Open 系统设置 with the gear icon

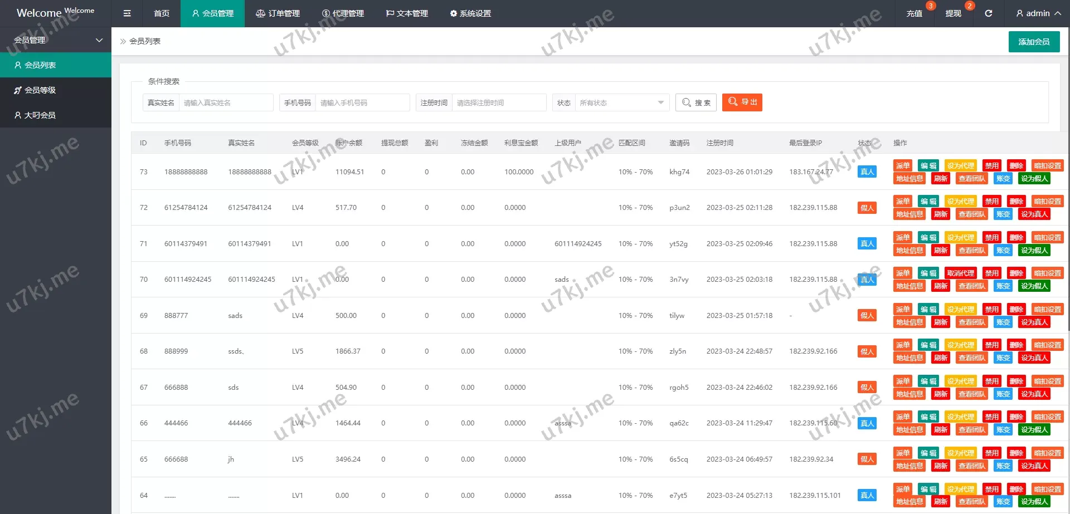tap(470, 13)
